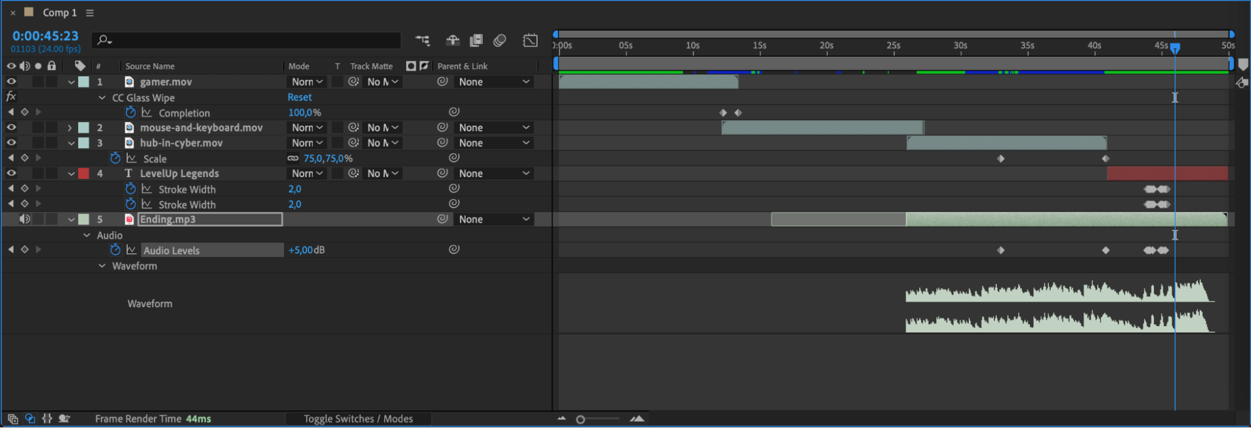Screen dimensions: 1251x428
Task: Click the CC Glass Wipe Reset link
Action: click(x=300, y=97)
